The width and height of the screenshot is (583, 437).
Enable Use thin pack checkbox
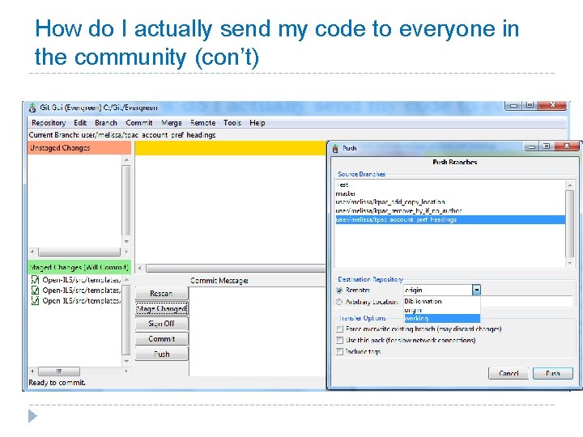coord(339,341)
